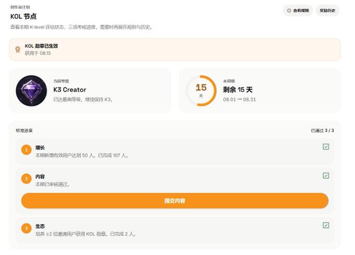Click the 08.01 – 08.31 date range

(239, 100)
